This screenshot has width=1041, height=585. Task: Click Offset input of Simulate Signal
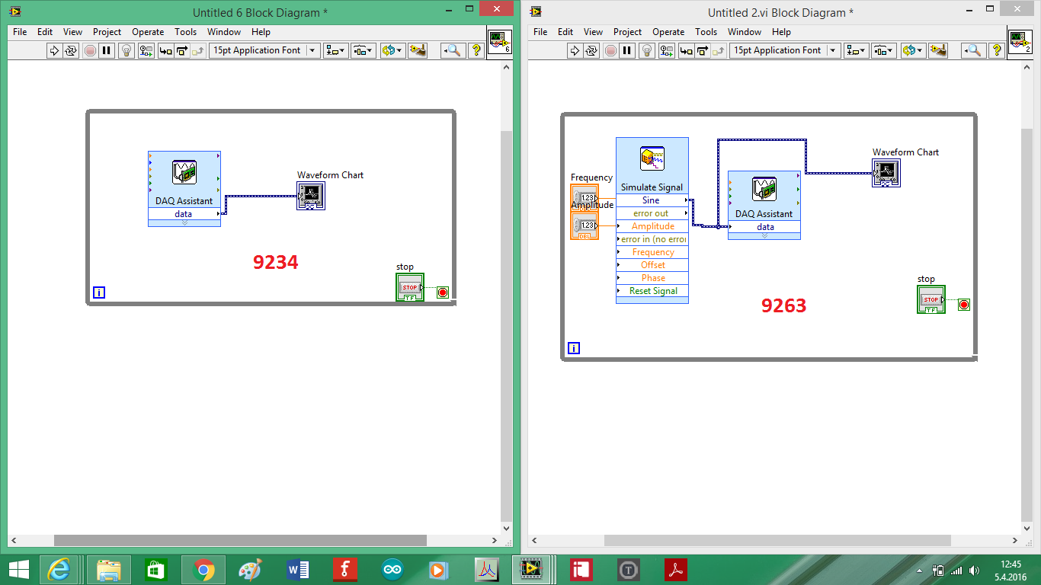[x=652, y=265]
